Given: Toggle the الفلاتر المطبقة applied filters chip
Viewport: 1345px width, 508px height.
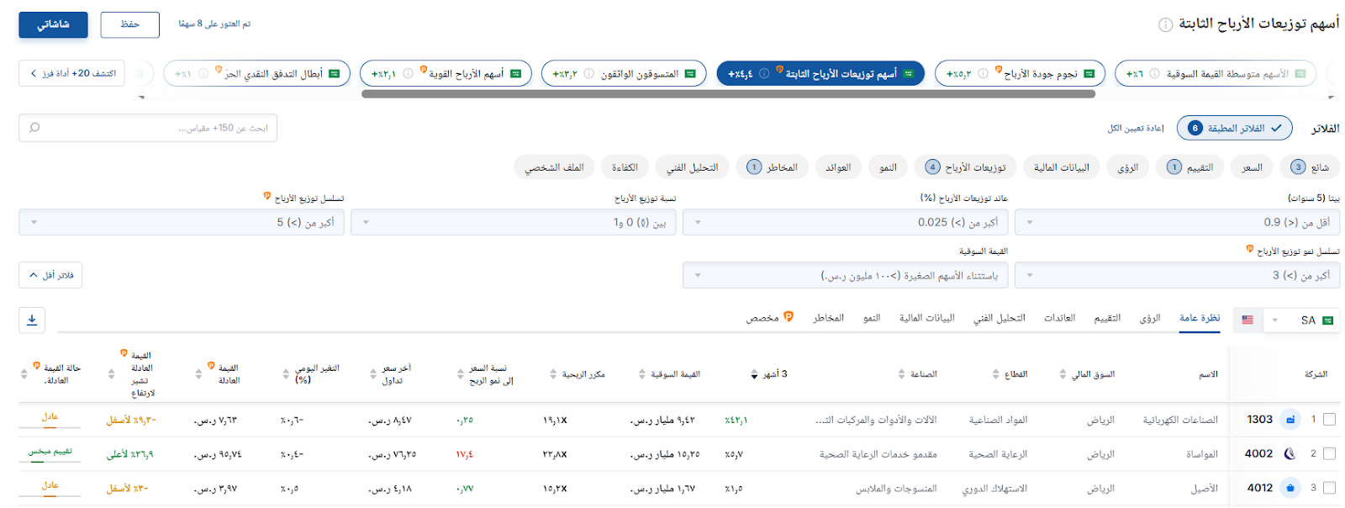Looking at the screenshot, I should point(1235,128).
